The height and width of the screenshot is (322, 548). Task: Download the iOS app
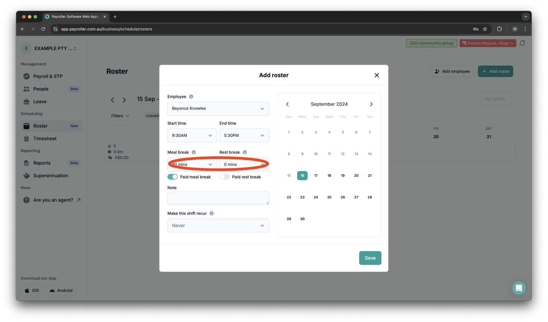pos(32,290)
